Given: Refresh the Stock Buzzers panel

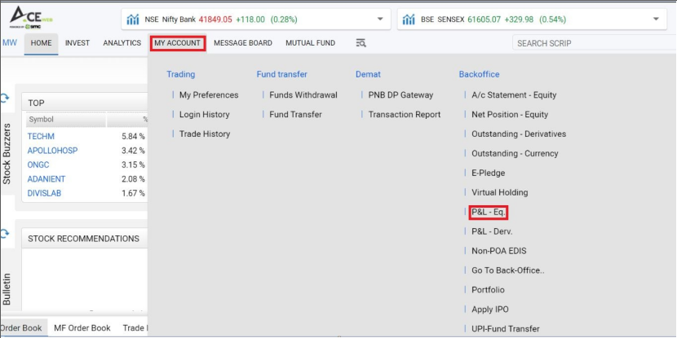Looking at the screenshot, I should click(4, 99).
